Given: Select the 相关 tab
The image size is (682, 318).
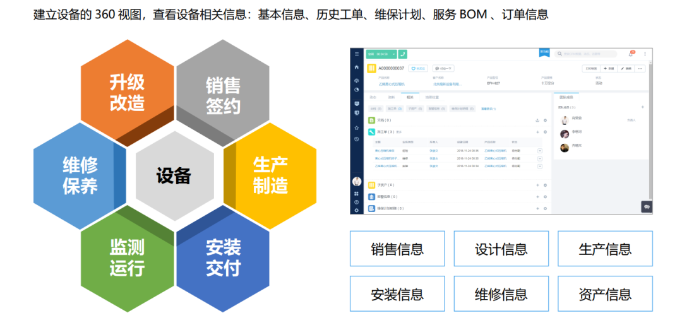Looking at the screenshot, I should 410,97.
